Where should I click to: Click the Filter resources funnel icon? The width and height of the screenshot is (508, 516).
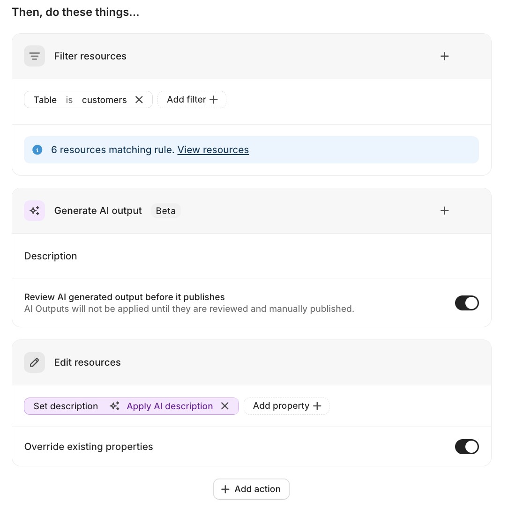[x=34, y=56]
